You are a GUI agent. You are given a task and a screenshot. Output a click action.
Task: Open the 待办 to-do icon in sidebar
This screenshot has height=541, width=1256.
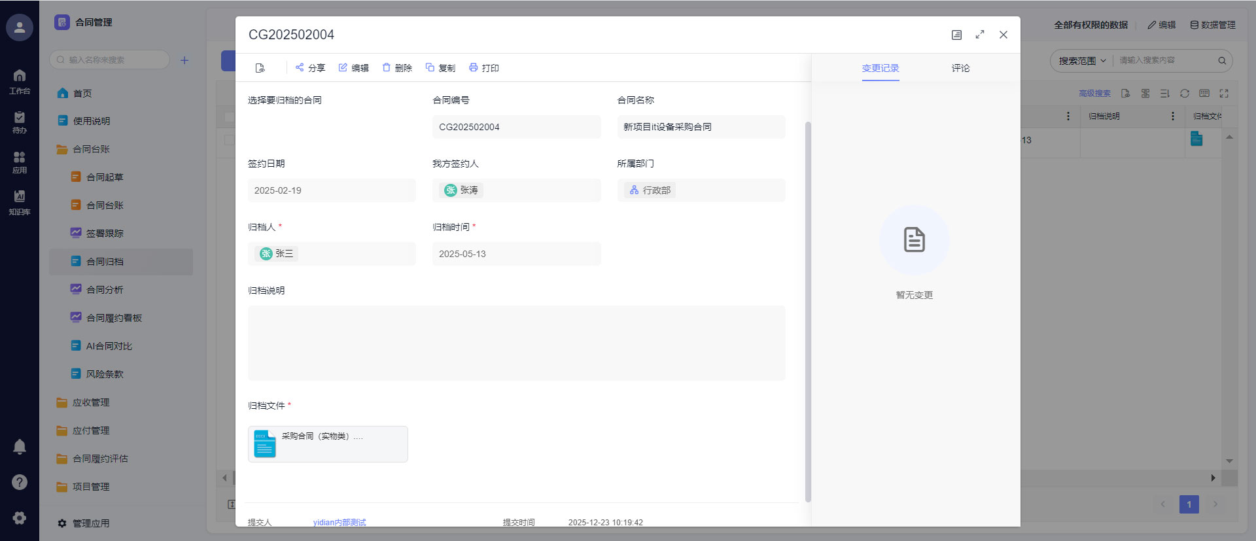(x=20, y=121)
